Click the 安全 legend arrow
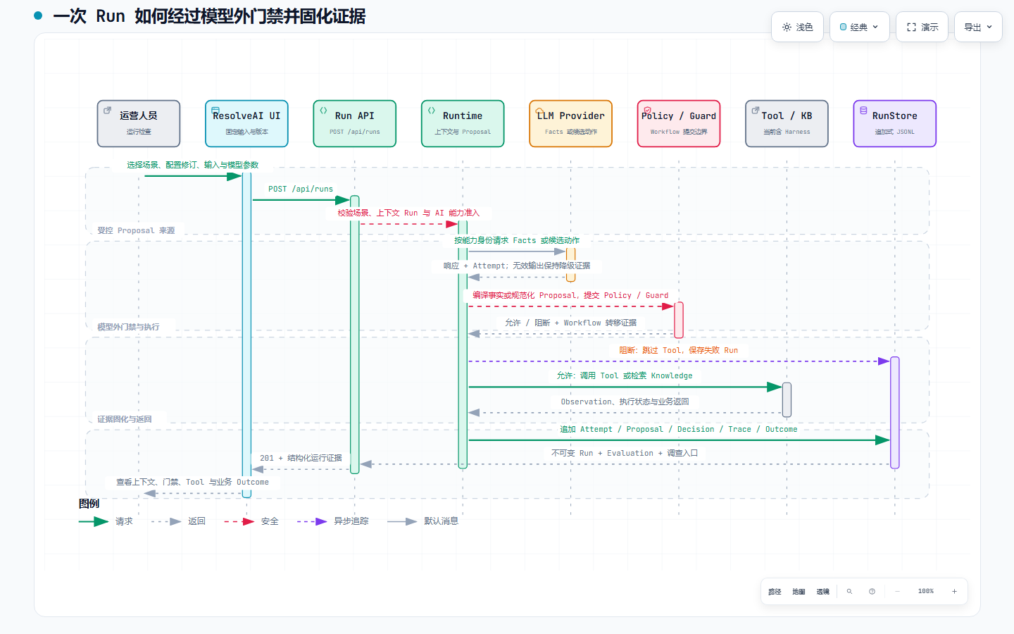 click(239, 522)
